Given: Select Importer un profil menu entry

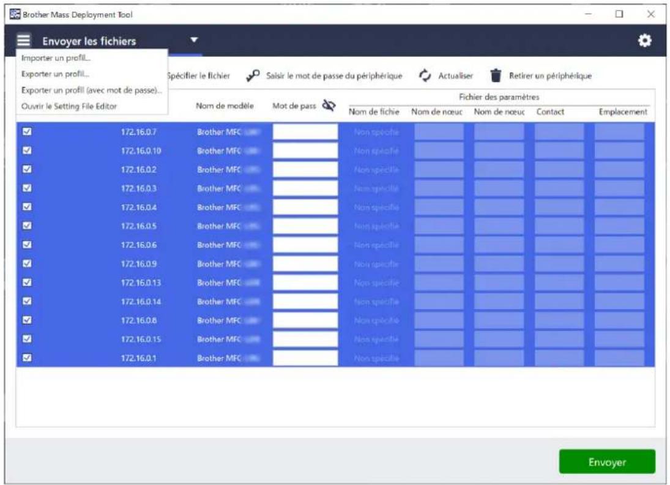Looking at the screenshot, I should click(x=56, y=57).
